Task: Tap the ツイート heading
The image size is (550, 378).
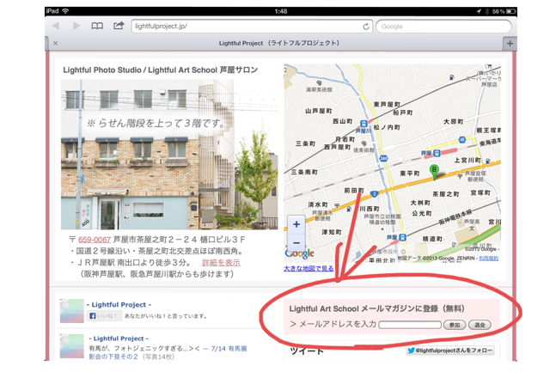Action: (x=307, y=350)
